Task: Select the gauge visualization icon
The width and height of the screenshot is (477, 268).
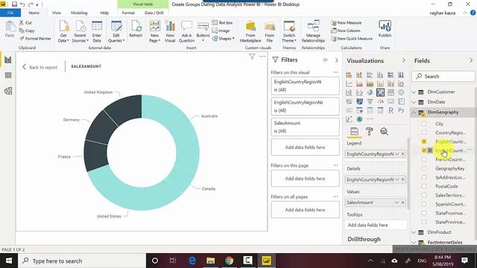Action: click(380, 101)
